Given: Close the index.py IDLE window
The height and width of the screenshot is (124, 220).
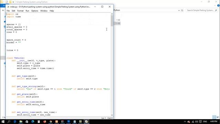Looking at the screenshot, I should (110, 7).
